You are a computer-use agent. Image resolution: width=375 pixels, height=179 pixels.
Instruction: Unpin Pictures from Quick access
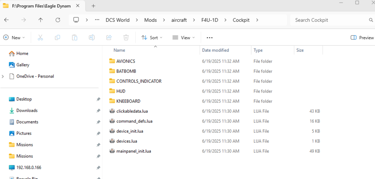98,134
